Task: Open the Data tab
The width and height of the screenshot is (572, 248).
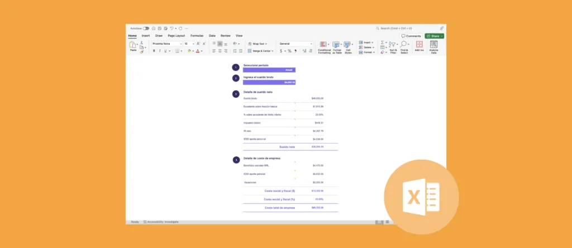Action: tap(212, 36)
